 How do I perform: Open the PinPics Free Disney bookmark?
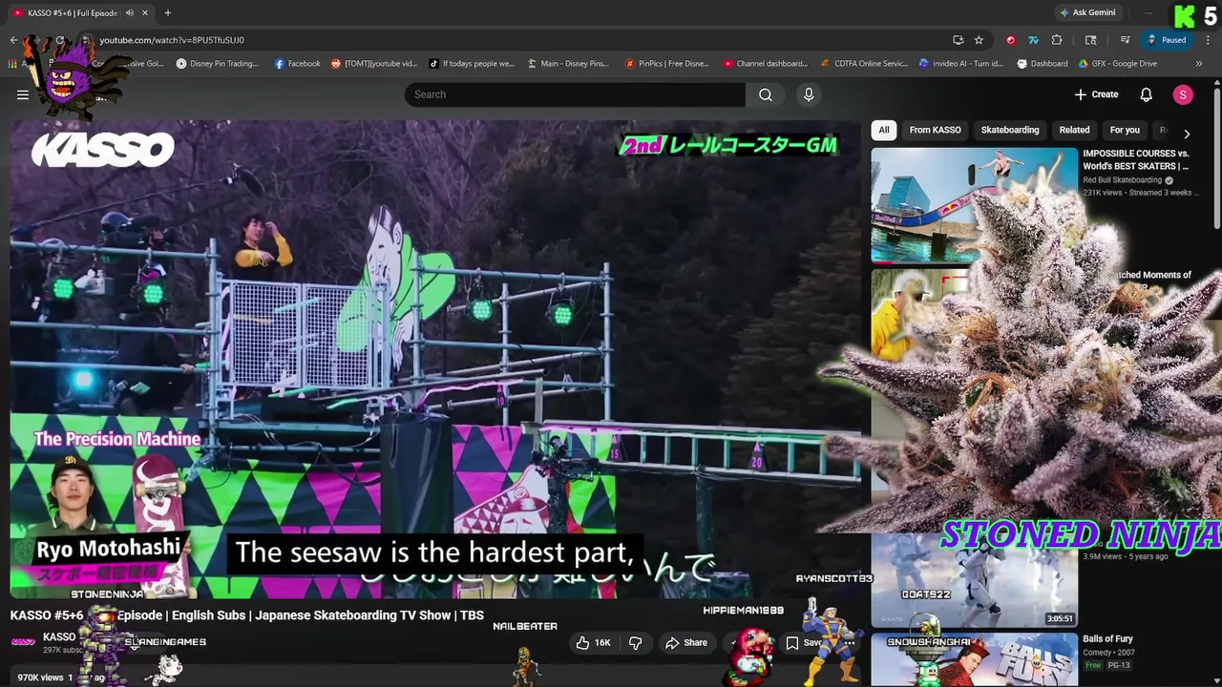pyautogui.click(x=666, y=64)
